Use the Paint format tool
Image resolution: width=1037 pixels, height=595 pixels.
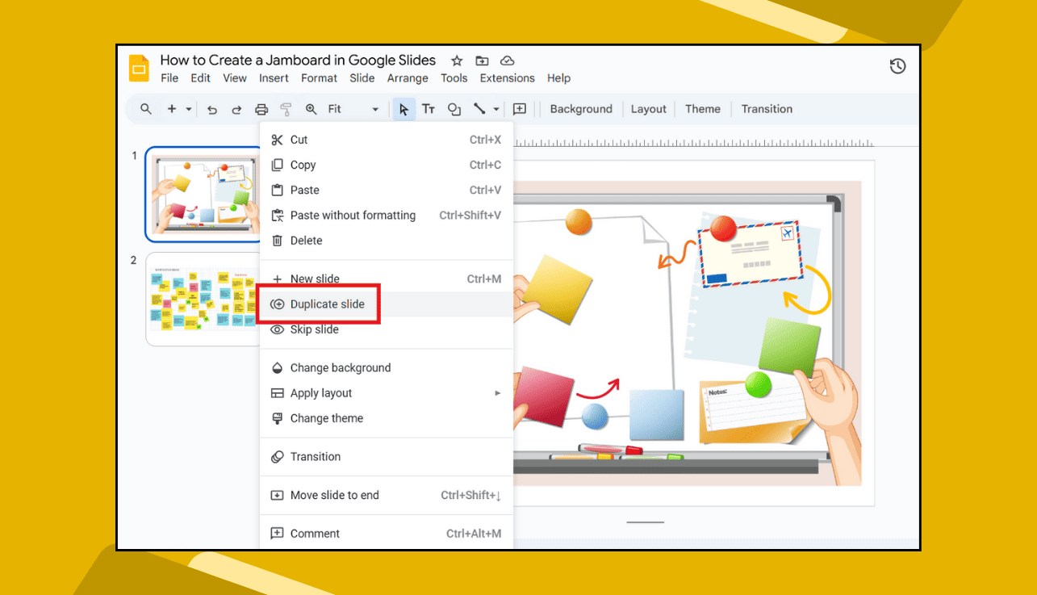coord(286,109)
